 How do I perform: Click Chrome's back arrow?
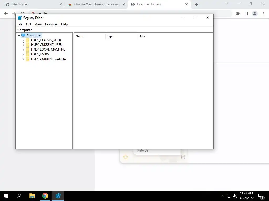click(6, 14)
